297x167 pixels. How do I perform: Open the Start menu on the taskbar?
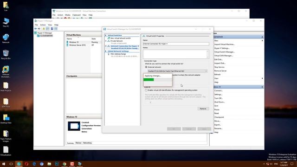[x=4, y=164]
